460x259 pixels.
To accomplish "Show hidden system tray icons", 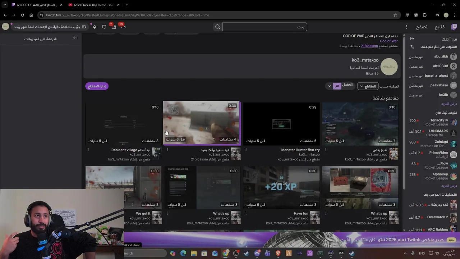I will tap(405, 253).
